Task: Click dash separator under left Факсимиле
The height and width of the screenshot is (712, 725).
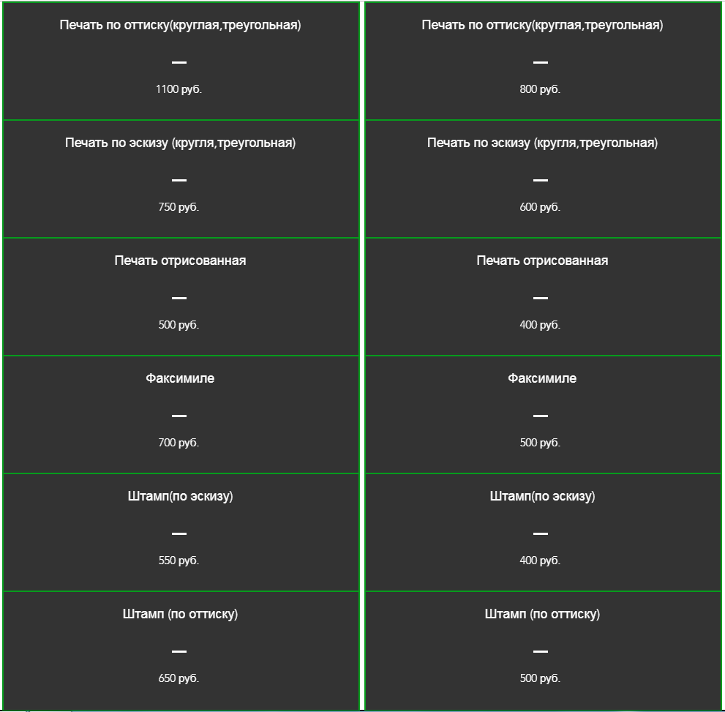Action: click(x=179, y=416)
